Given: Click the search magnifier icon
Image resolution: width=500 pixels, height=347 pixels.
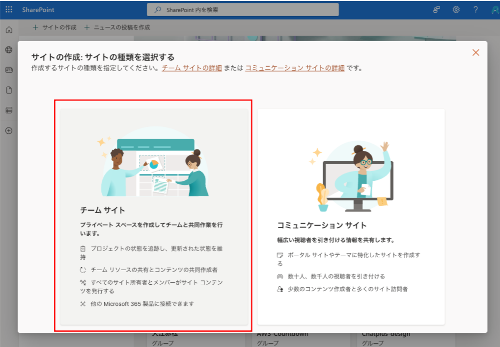Looking at the screenshot, I should pyautogui.click(x=158, y=10).
